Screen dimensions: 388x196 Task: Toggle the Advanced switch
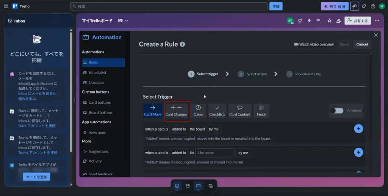coord(337,110)
